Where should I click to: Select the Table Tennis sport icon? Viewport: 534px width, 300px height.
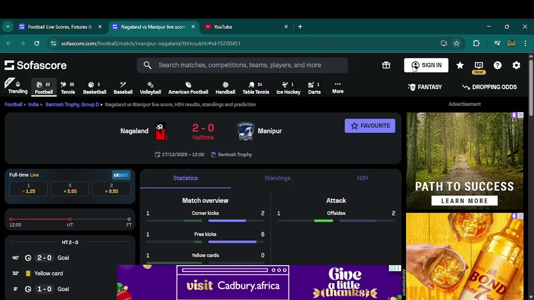[x=256, y=87]
